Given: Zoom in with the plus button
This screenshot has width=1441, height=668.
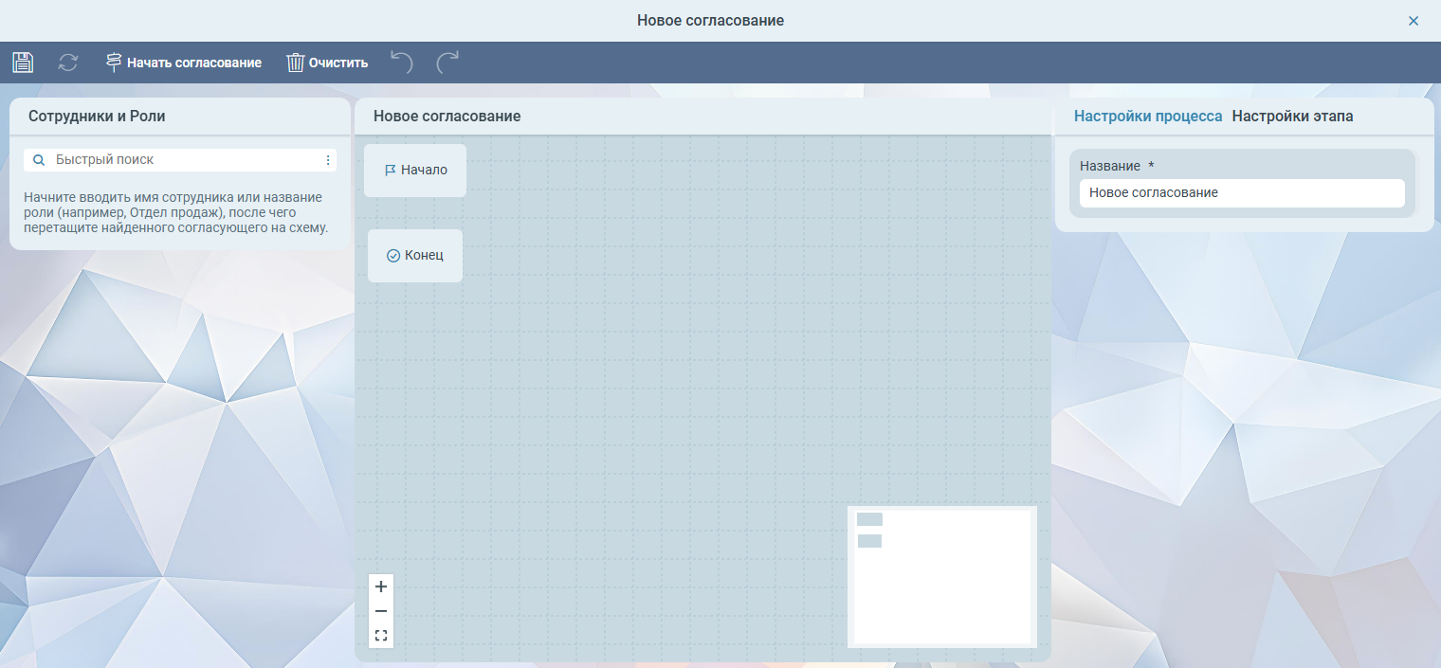Looking at the screenshot, I should pos(381,587).
